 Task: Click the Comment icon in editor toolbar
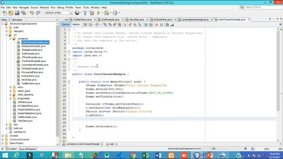coord(167,25)
